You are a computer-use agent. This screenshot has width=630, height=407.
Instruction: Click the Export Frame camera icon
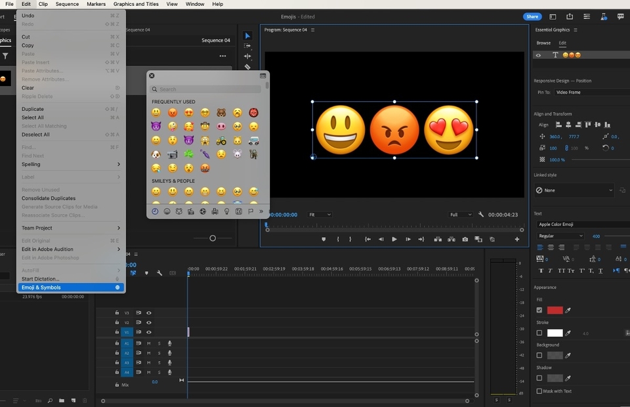(x=465, y=240)
